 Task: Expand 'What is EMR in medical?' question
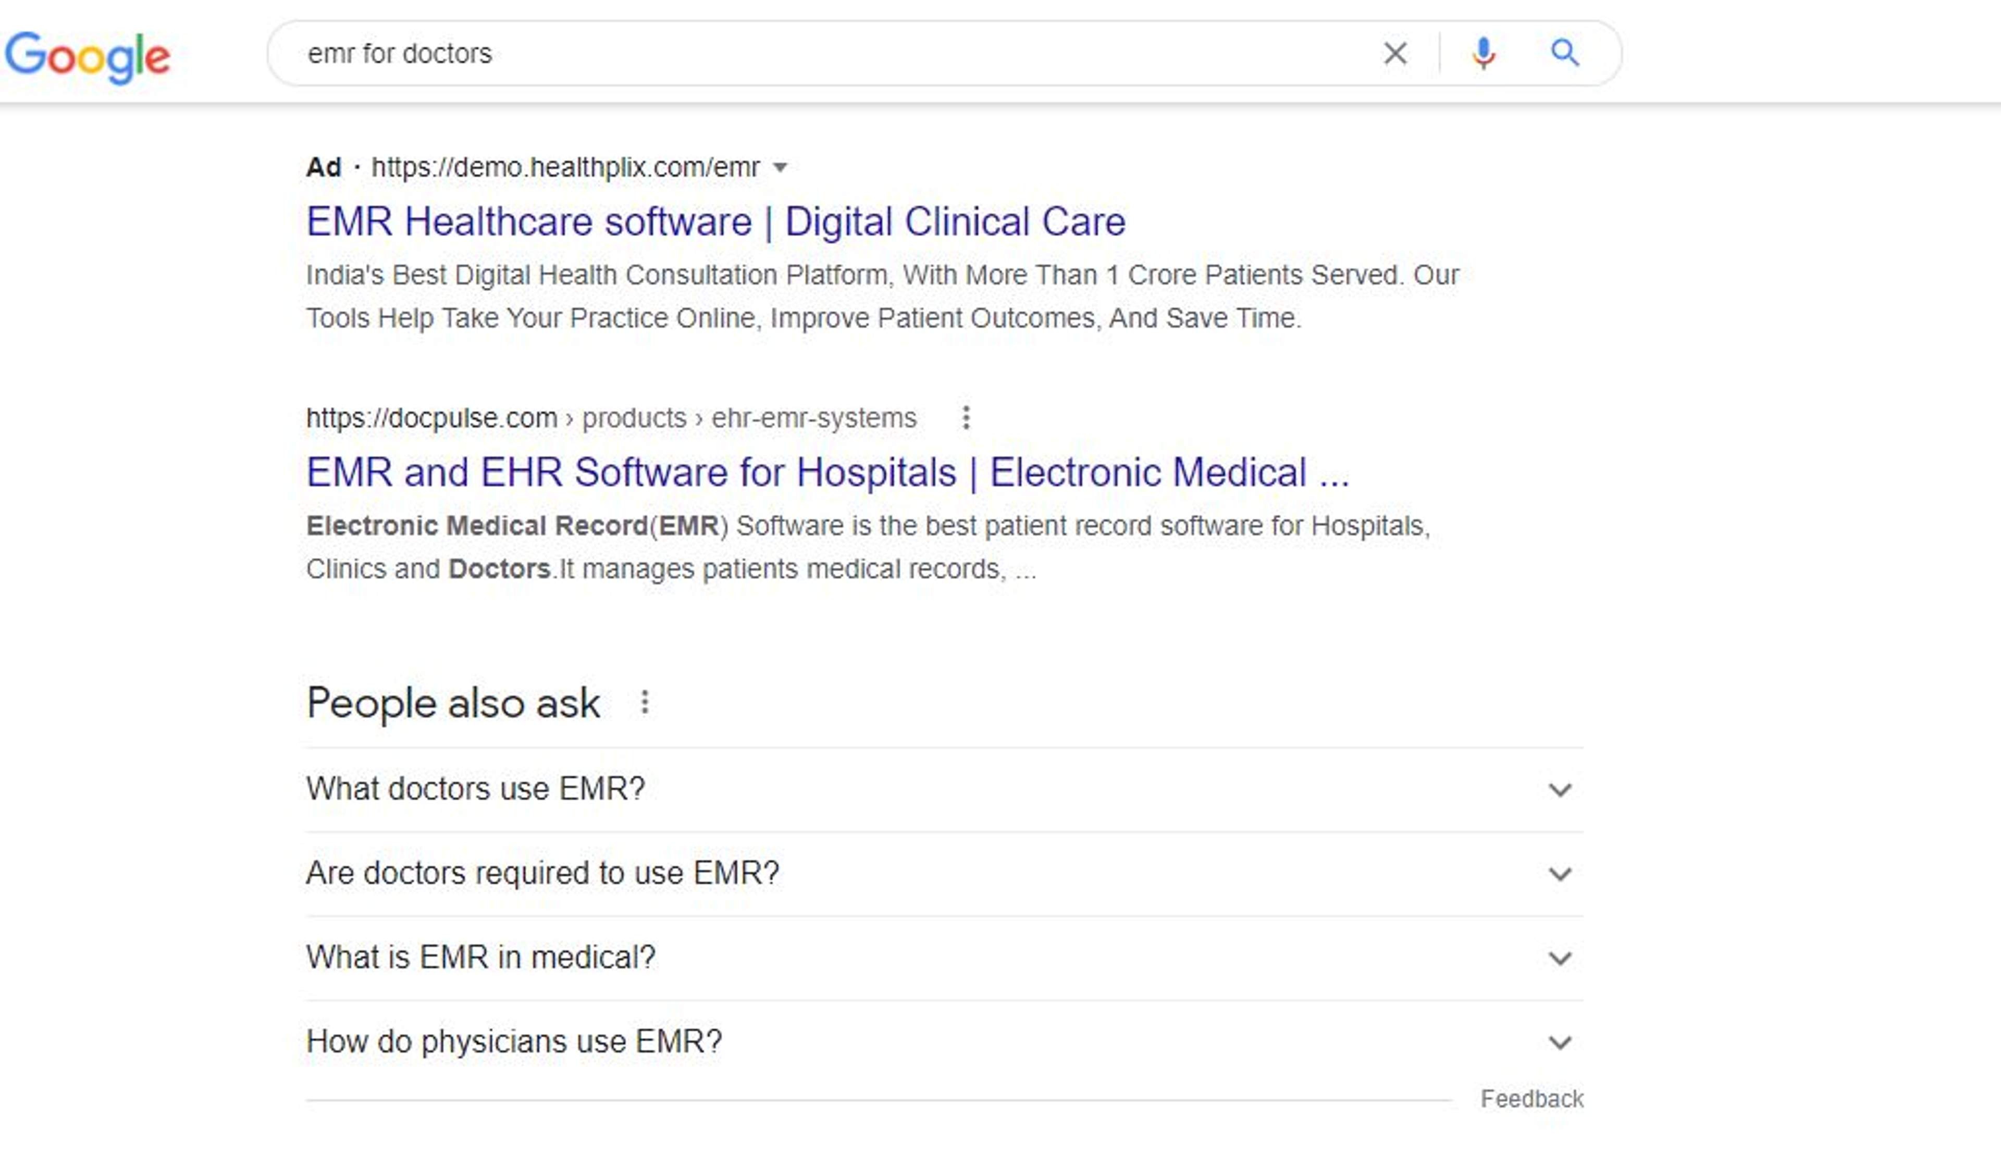tap(944, 958)
